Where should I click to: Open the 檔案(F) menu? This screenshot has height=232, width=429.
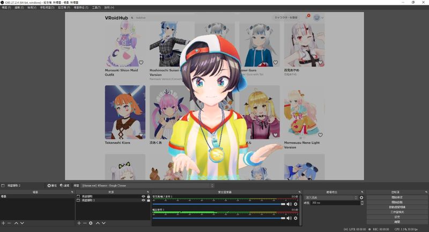6,8
